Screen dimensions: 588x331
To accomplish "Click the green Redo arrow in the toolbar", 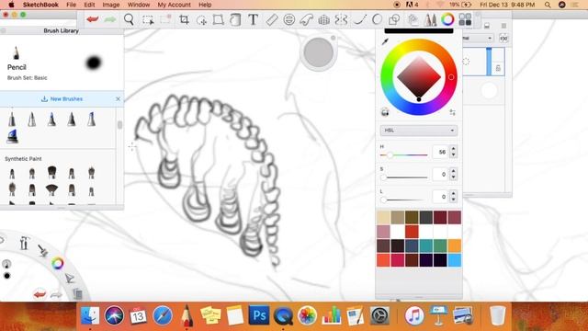I will pos(110,19).
